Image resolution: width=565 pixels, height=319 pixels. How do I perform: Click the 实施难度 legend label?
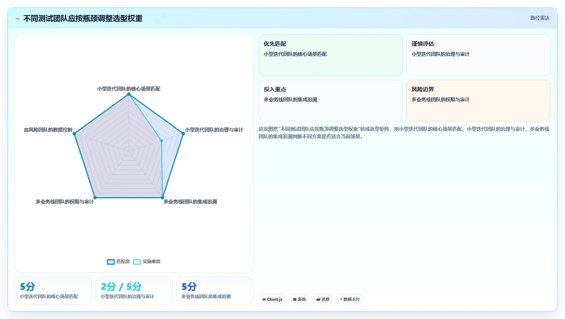coord(151,262)
